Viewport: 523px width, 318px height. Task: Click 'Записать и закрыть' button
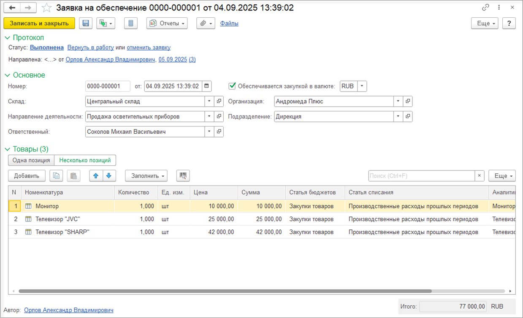pos(39,24)
